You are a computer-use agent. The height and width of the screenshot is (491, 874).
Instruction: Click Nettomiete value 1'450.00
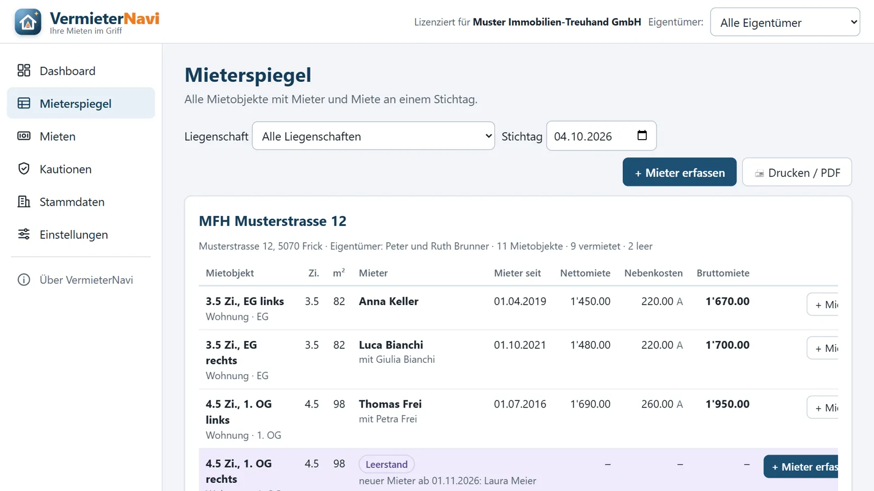(x=590, y=301)
